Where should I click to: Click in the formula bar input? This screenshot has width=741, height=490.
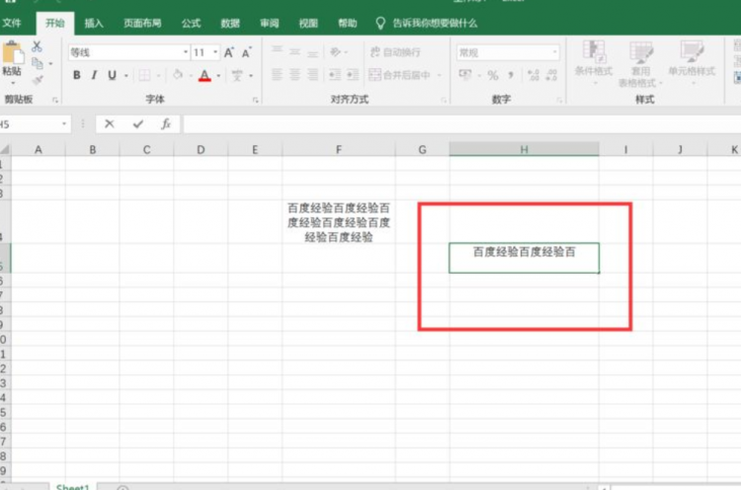tap(462, 124)
